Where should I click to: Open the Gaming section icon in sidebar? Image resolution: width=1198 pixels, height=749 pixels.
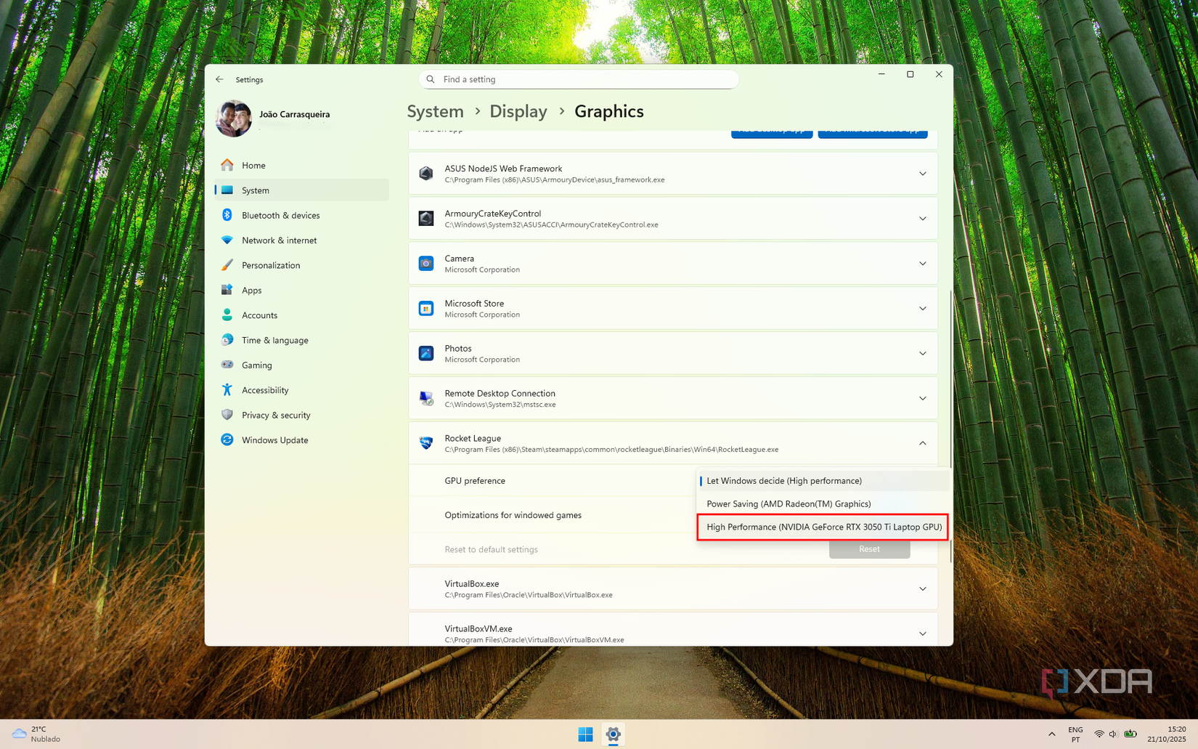pyautogui.click(x=229, y=365)
